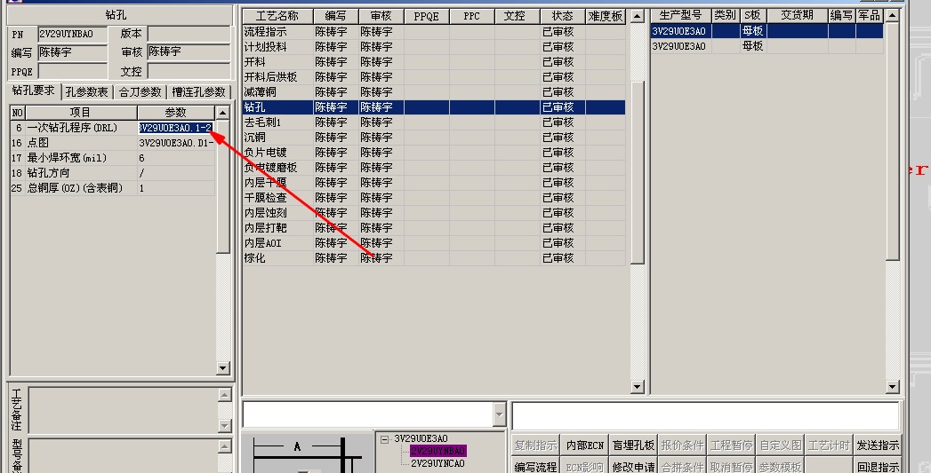This screenshot has height=473, width=931.
Task: Select the 钻孔方向 row
Action: point(112,173)
